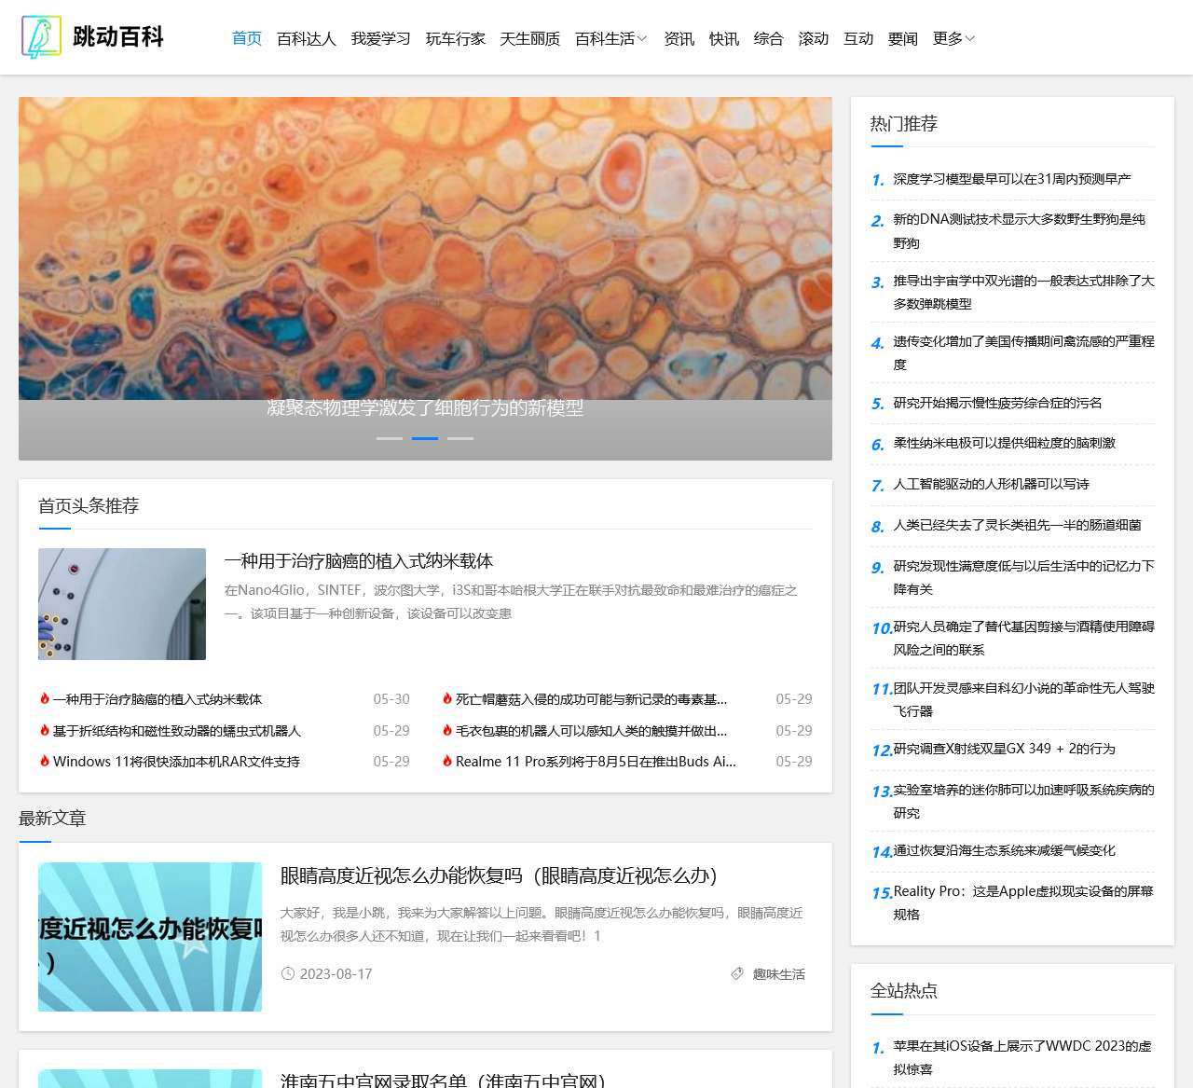Open the 我爱学习 nav item
Screen dimensions: 1193x1088
[381, 38]
